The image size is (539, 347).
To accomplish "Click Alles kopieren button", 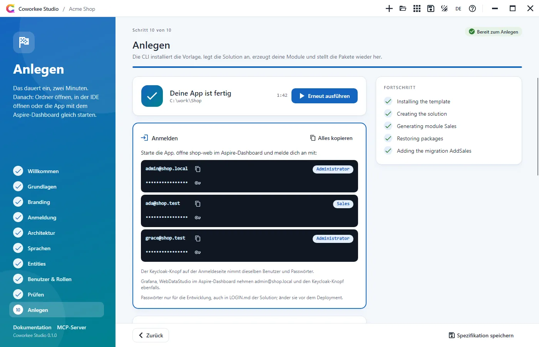I will point(331,138).
